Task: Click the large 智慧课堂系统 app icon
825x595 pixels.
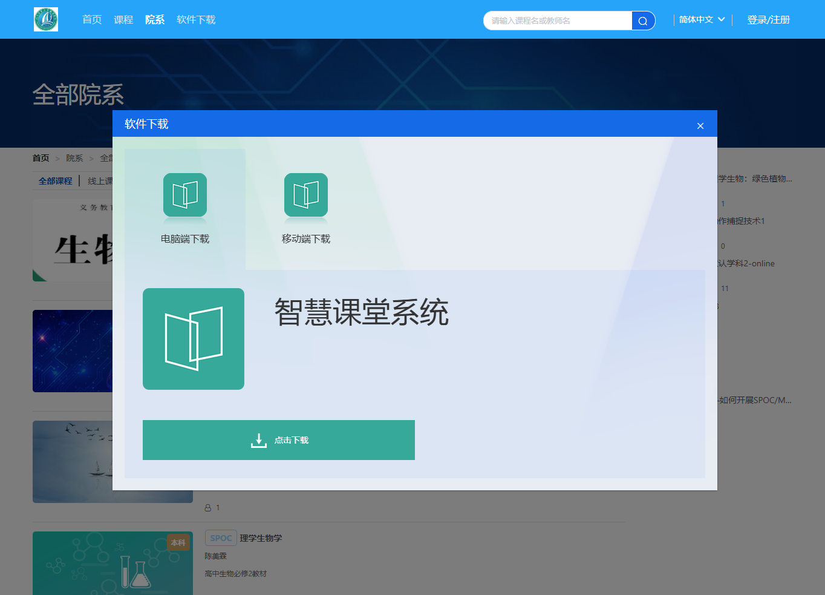Action: pyautogui.click(x=194, y=339)
